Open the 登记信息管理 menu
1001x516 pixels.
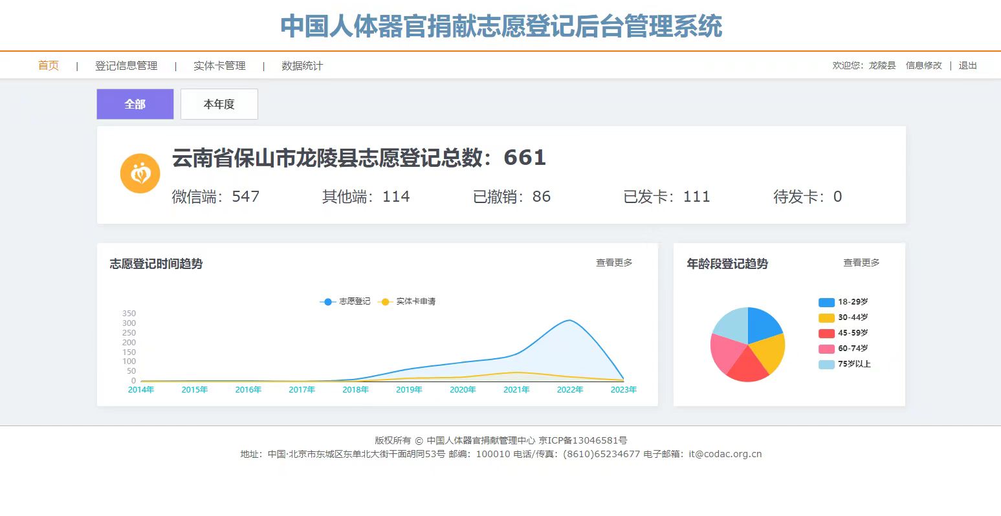click(x=126, y=66)
